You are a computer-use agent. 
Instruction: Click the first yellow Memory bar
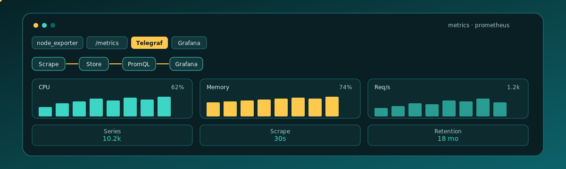point(213,109)
